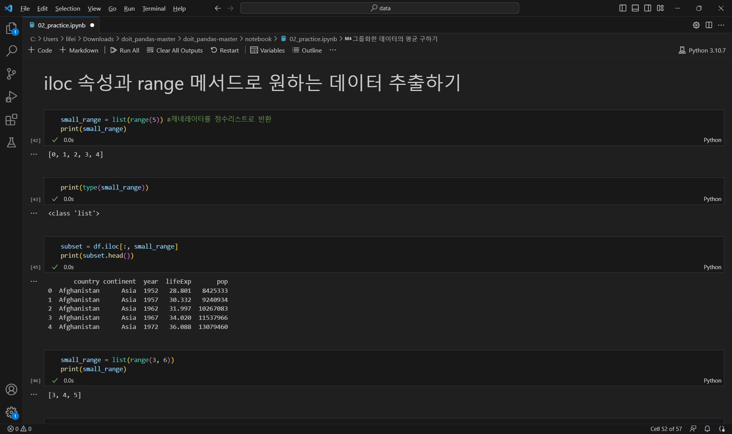The width and height of the screenshot is (732, 434).
Task: Open notebook settings gear icon
Action: pyautogui.click(x=696, y=25)
